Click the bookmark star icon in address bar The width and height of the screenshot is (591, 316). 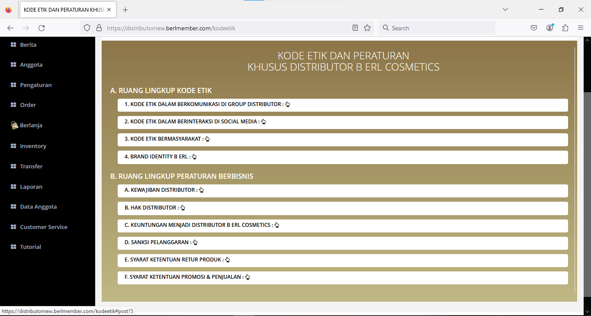pos(367,28)
